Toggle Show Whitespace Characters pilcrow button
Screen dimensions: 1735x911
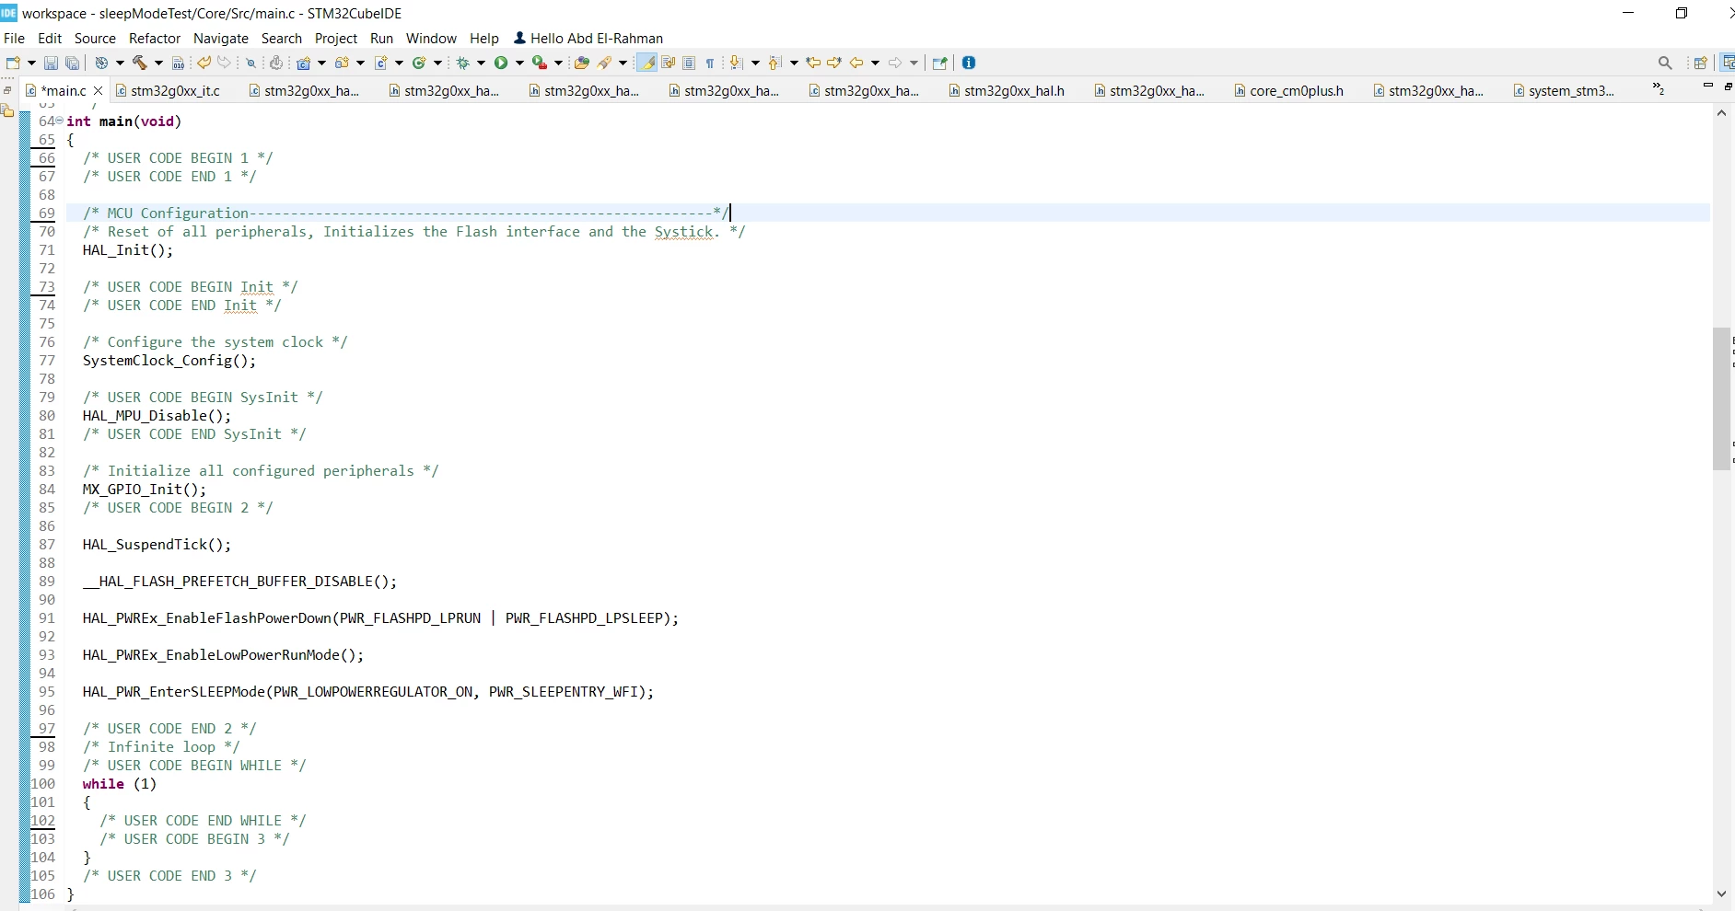710,63
